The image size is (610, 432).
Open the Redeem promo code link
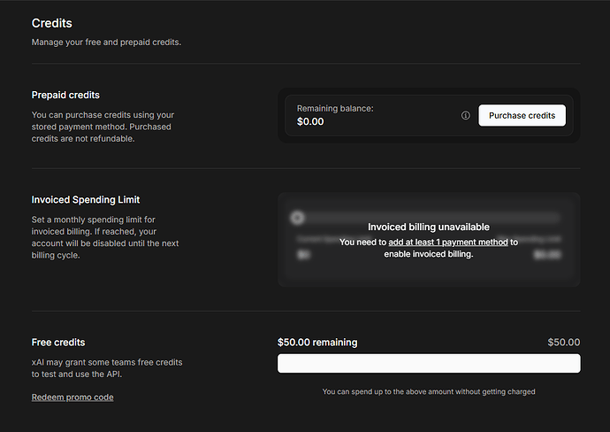[x=72, y=397]
